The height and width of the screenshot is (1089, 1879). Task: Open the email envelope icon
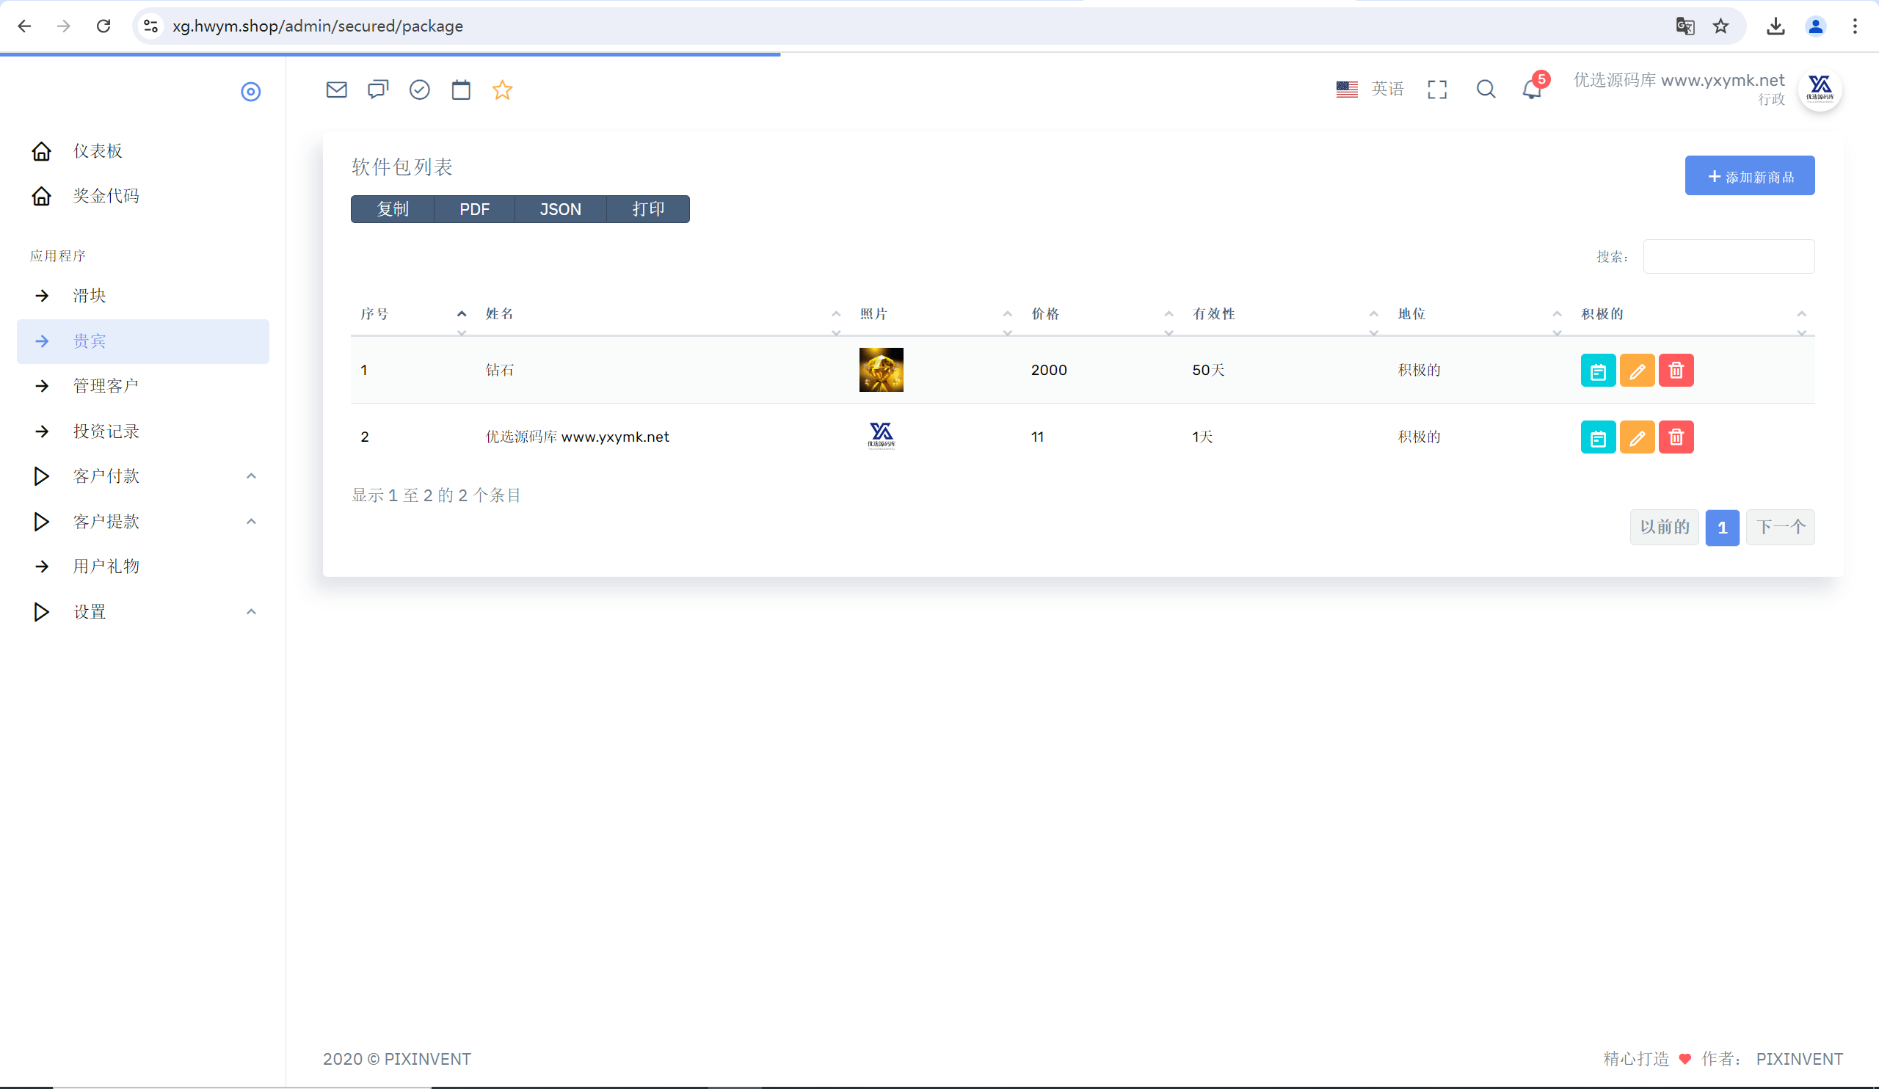click(336, 90)
